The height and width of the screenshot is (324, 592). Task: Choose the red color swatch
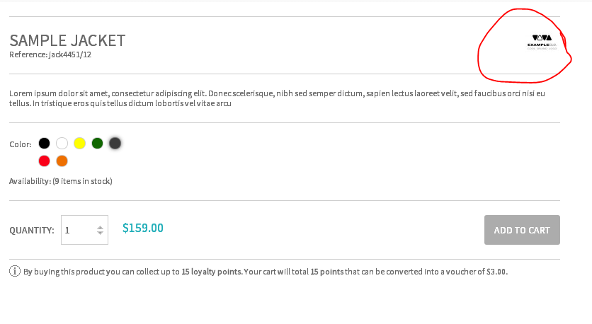pos(44,161)
